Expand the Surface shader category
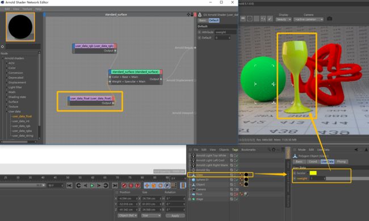Viewport: 369px width, 221px height. [7, 102]
